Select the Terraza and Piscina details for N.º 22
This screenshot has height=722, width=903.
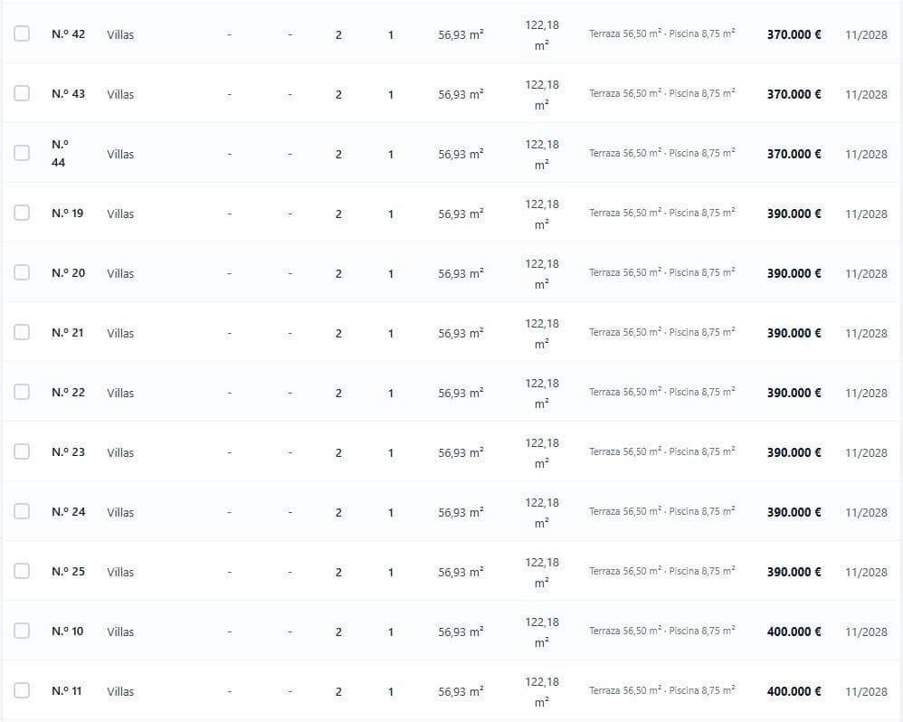point(661,392)
